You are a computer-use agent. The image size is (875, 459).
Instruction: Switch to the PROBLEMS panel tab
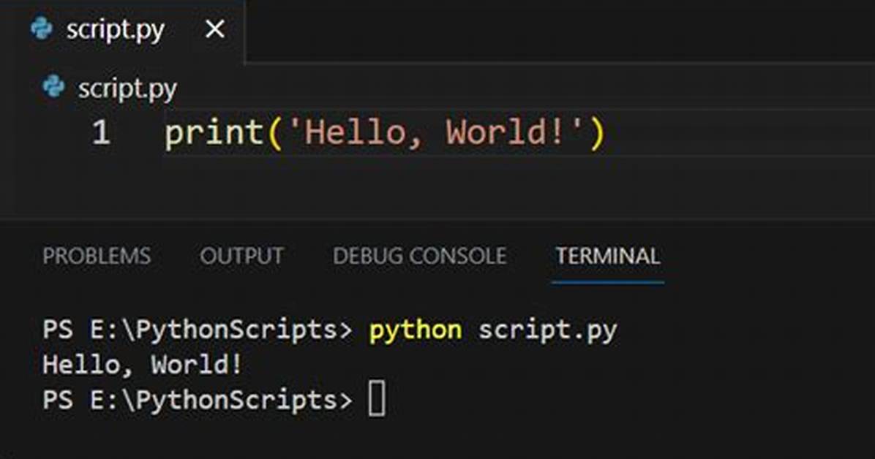click(97, 256)
